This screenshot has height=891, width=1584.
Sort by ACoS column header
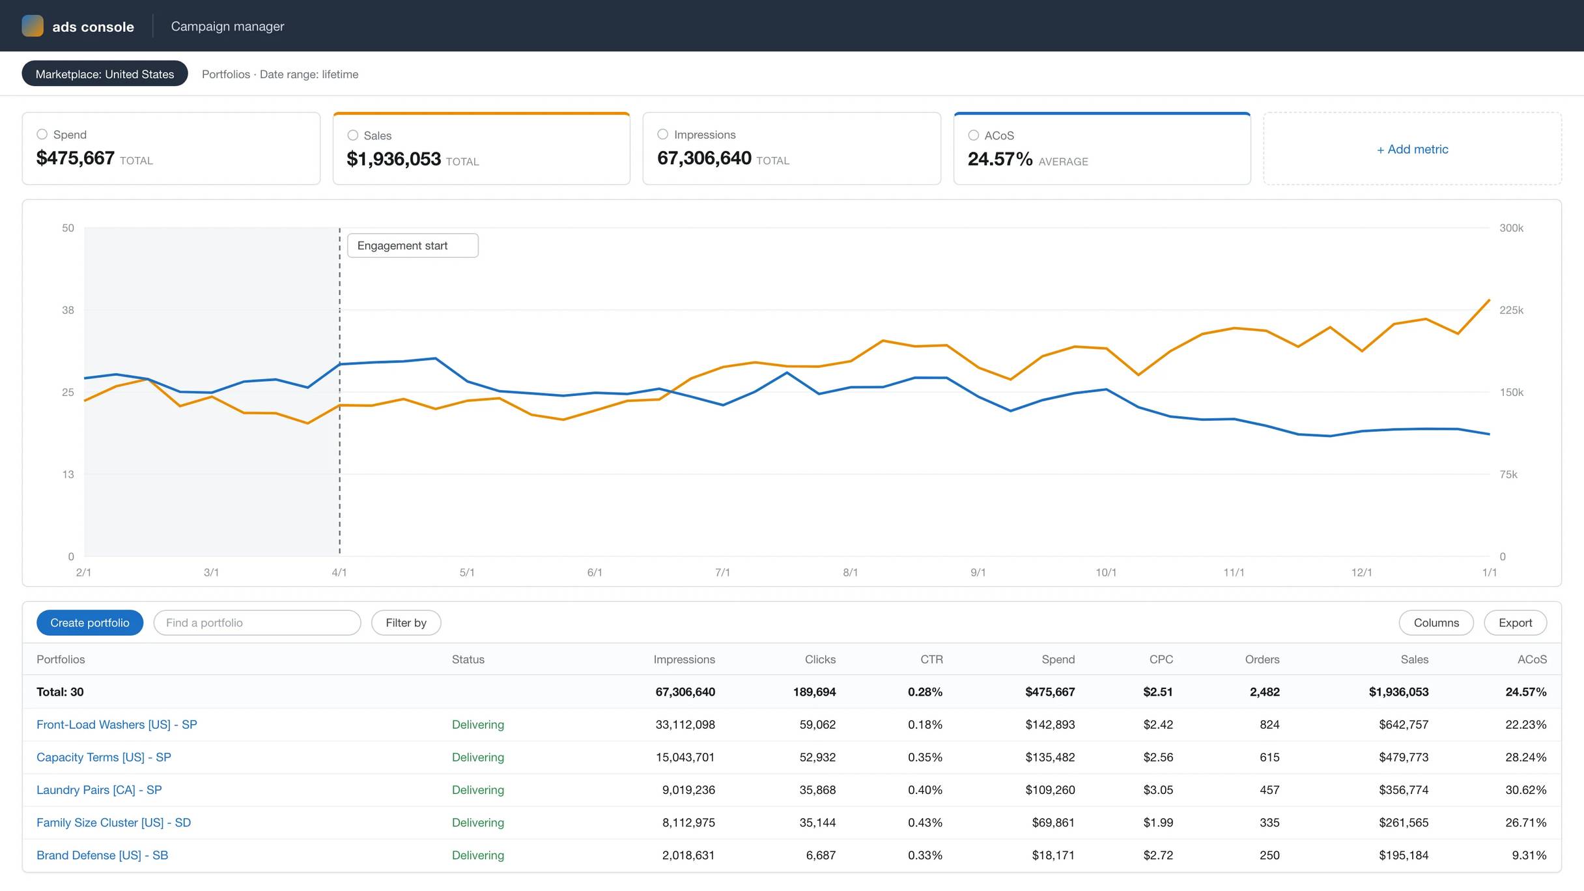click(1532, 659)
